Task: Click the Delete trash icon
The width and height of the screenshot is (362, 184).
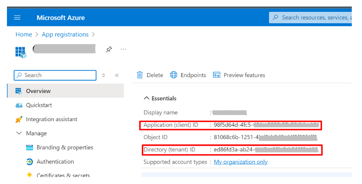Action: [x=140, y=75]
